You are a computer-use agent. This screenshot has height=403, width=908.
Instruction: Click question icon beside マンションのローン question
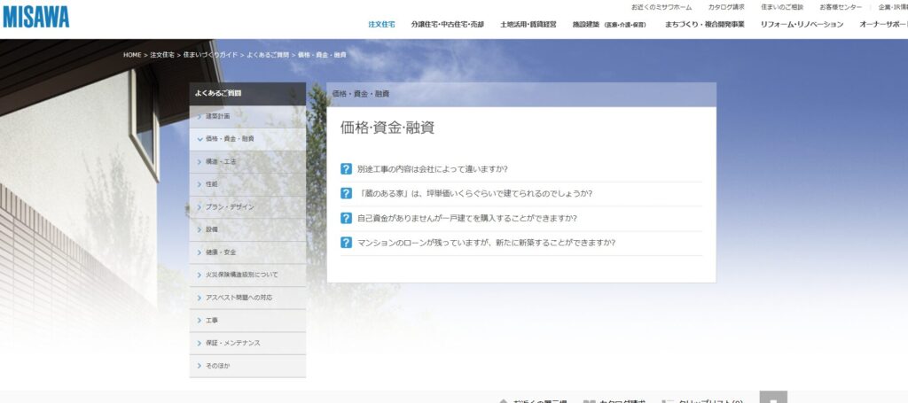(x=346, y=242)
